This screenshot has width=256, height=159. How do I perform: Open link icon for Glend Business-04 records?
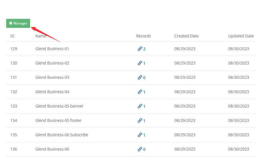point(140,92)
